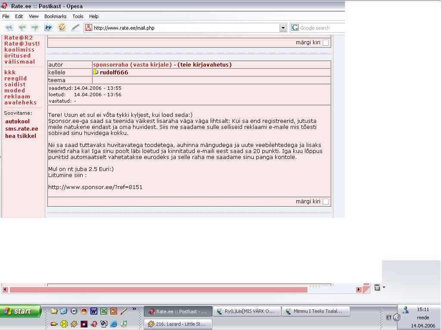This screenshot has height=330, width=441.
Task: Launch Microsoft Word from Quick Launch
Action: (x=93, y=311)
